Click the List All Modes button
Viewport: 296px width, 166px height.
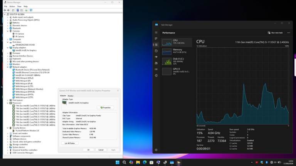click(70, 143)
